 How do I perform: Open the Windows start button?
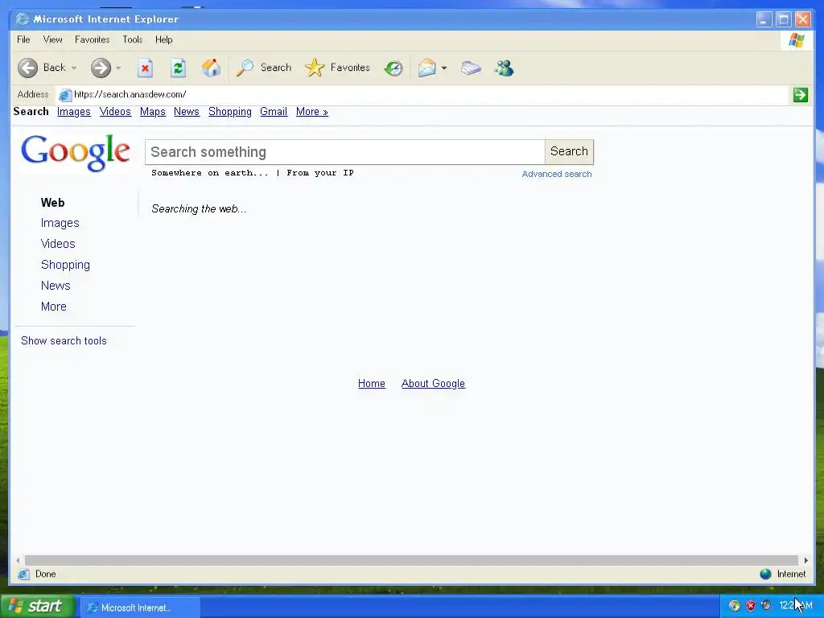(37, 607)
